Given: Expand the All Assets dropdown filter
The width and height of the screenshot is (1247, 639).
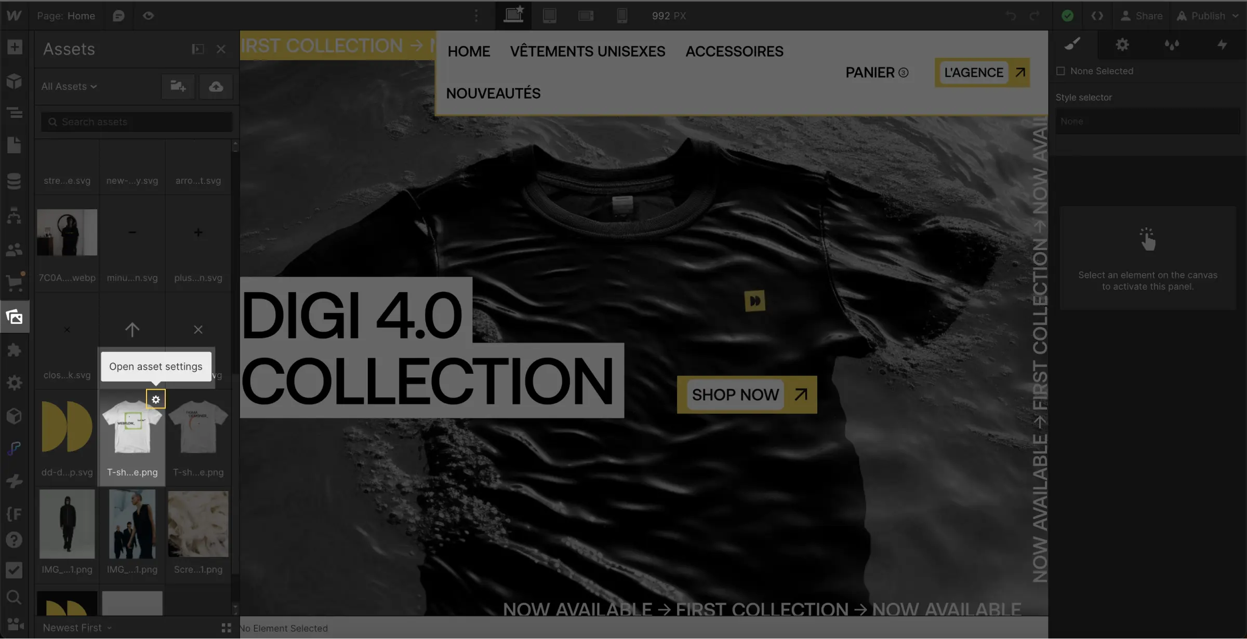Looking at the screenshot, I should [69, 86].
